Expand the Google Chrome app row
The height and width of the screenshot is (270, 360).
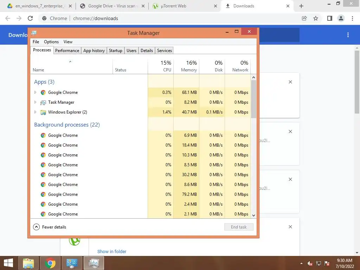[x=35, y=92]
